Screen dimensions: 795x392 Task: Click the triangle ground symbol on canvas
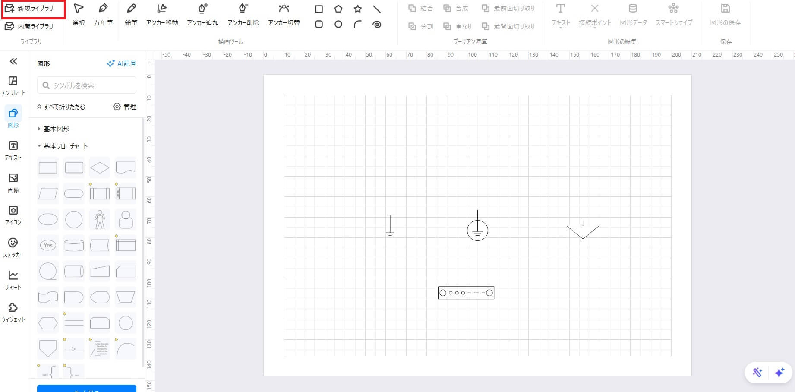[x=583, y=230]
